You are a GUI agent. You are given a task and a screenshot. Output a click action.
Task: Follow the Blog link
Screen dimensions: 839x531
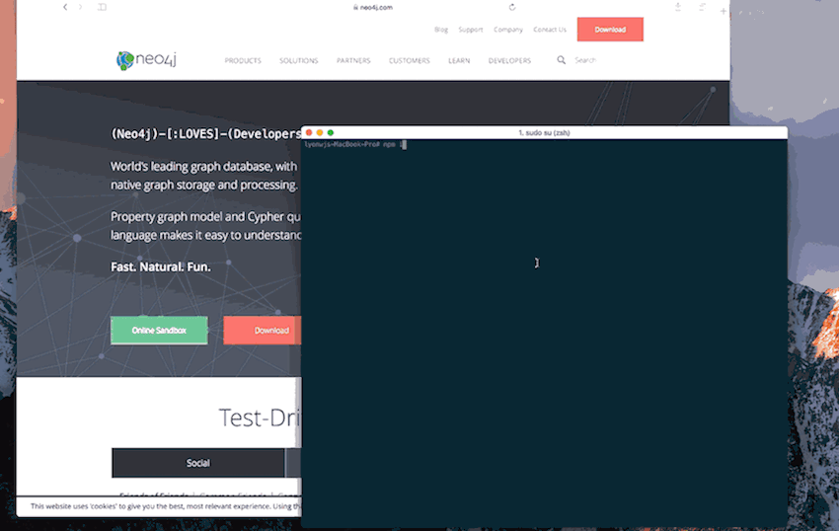tap(441, 30)
